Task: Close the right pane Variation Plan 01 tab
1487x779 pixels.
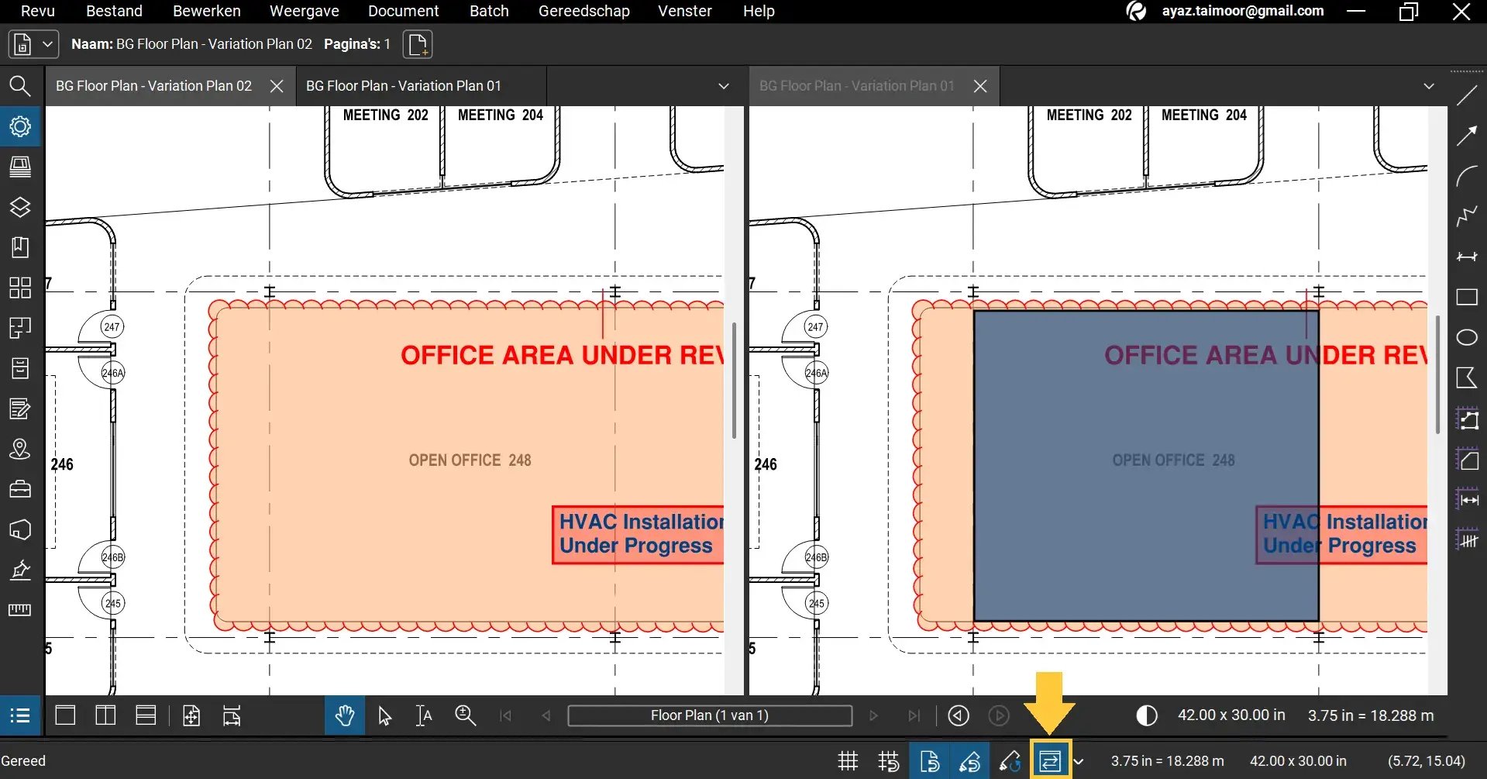Action: pyautogui.click(x=980, y=86)
